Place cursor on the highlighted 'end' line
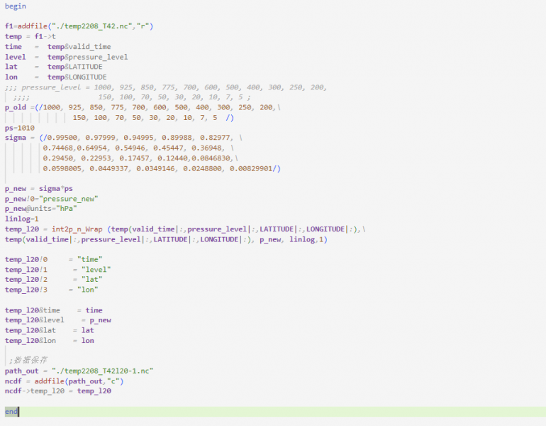546x426 pixels. tap(11, 412)
